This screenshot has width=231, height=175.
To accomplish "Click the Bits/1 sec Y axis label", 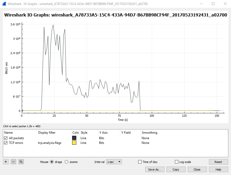I will [x=6, y=68].
